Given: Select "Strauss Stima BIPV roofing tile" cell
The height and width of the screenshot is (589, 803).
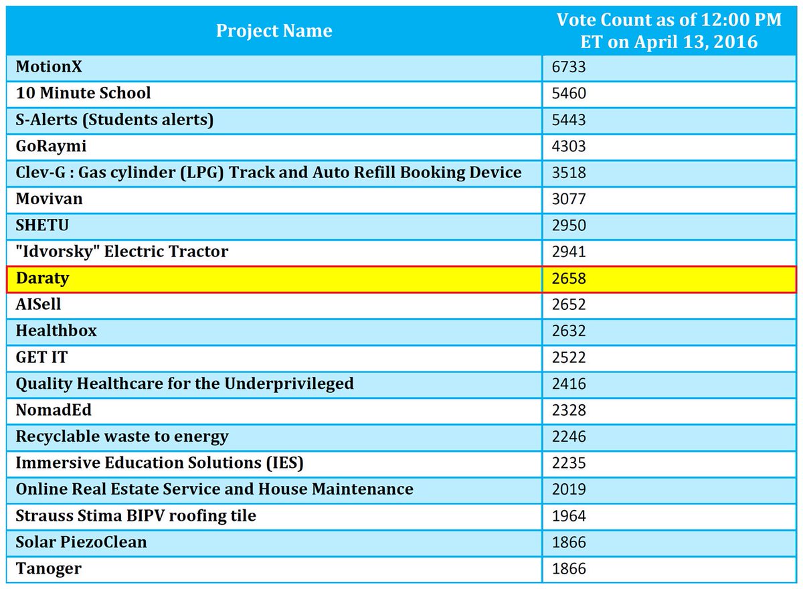Looking at the screenshot, I should click(274, 516).
